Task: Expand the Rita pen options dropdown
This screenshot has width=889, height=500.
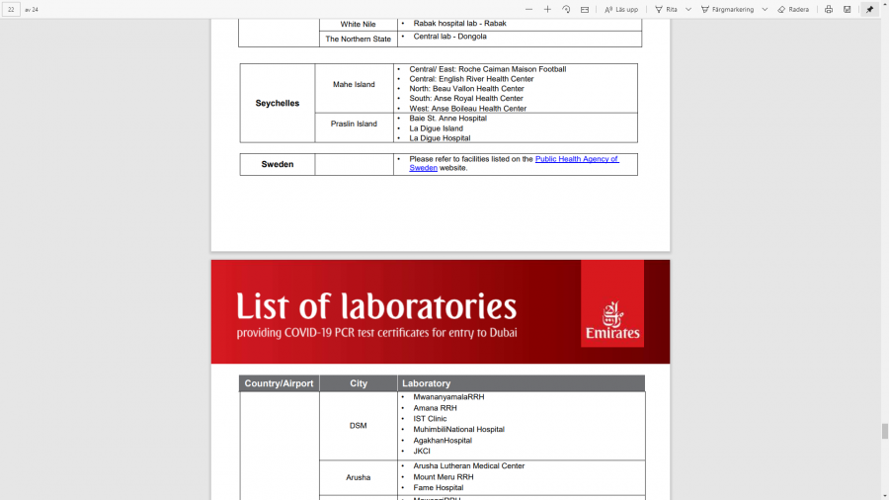Action: click(x=688, y=9)
